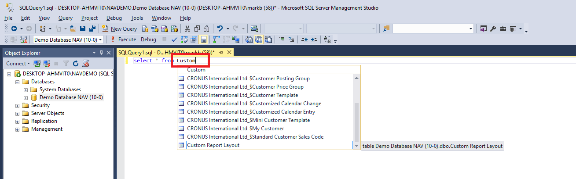Toggle pin on SQLQuery1.sql tab

[221, 52]
